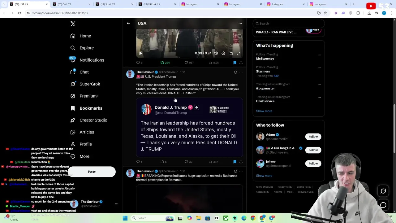Open more options on the Trump quote post
This screenshot has height=223, width=396.
pyautogui.click(x=241, y=72)
